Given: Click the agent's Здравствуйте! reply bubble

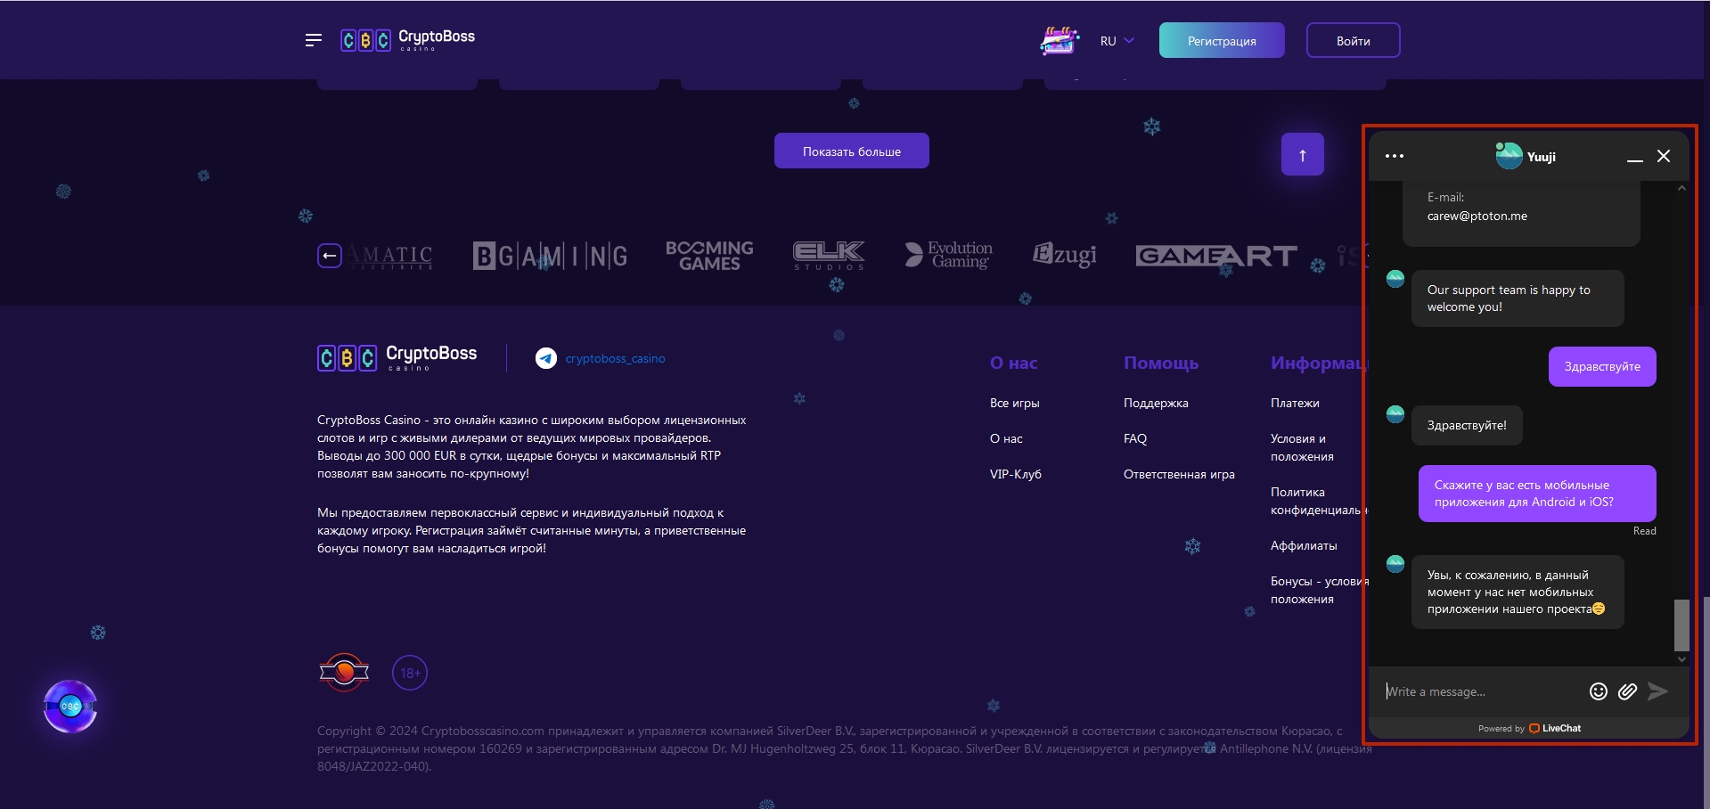Looking at the screenshot, I should click(x=1467, y=425).
